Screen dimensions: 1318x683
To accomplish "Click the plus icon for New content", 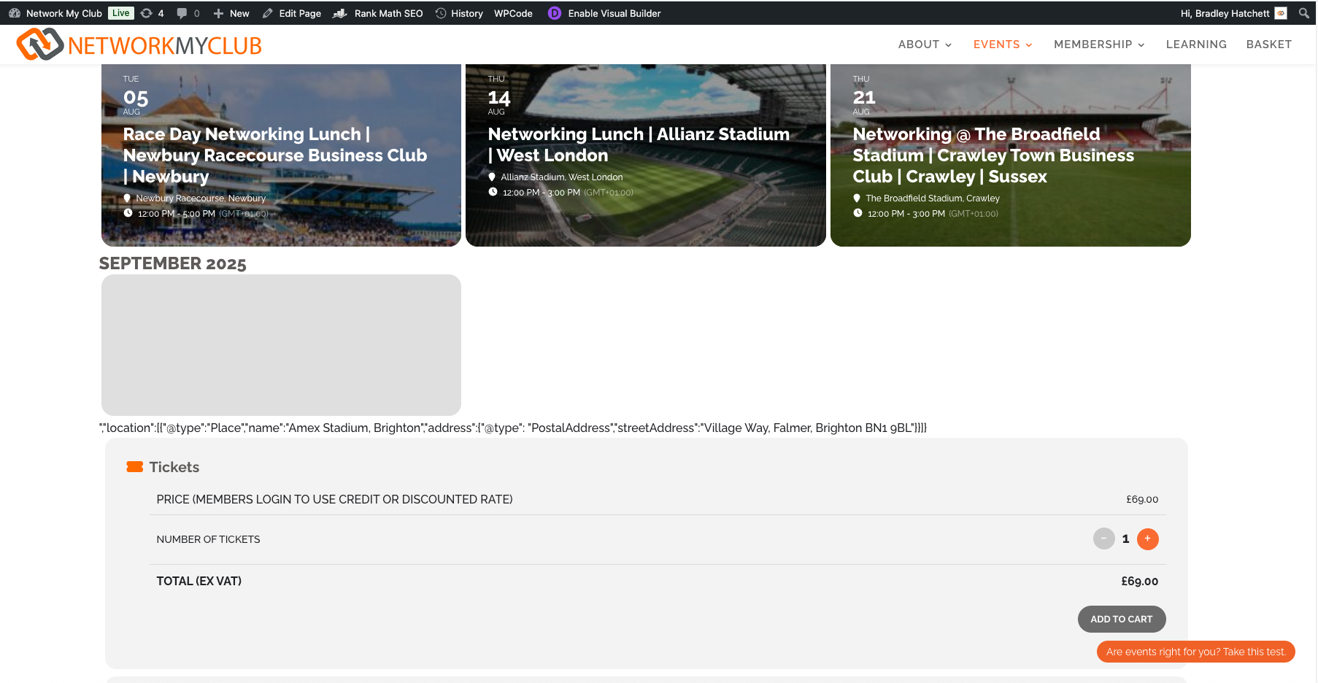I will pyautogui.click(x=218, y=13).
